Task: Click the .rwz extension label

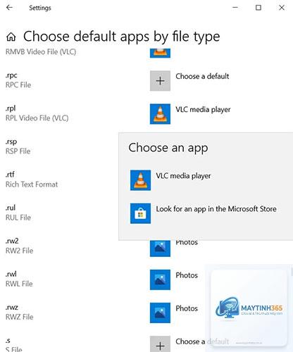Action: (12, 308)
